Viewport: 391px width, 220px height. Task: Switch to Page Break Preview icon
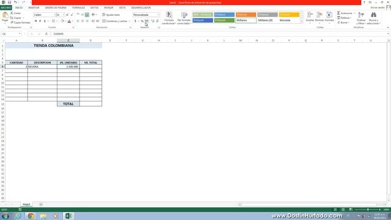[x=351, y=210]
